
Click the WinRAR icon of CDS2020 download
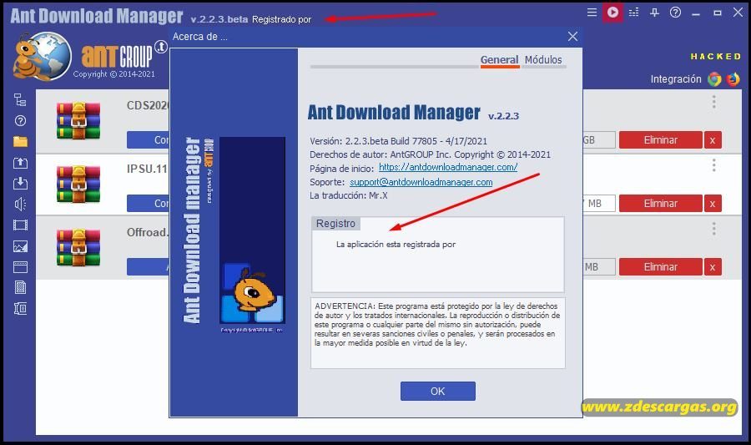tap(78, 120)
